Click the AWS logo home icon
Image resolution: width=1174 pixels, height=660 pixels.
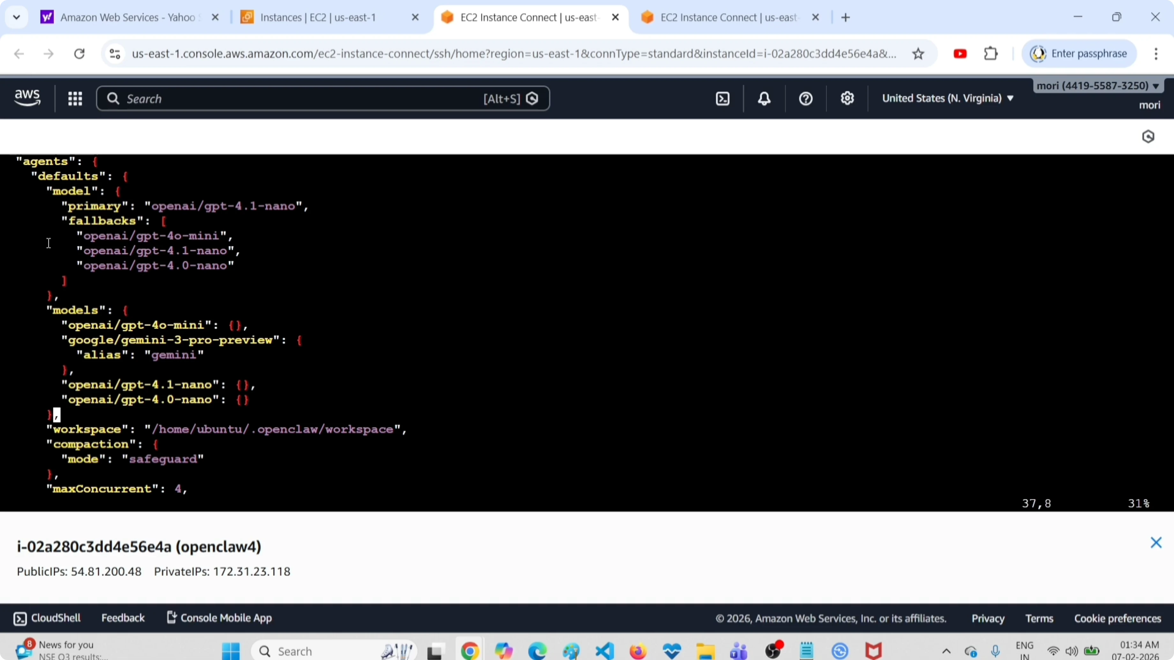tap(27, 98)
